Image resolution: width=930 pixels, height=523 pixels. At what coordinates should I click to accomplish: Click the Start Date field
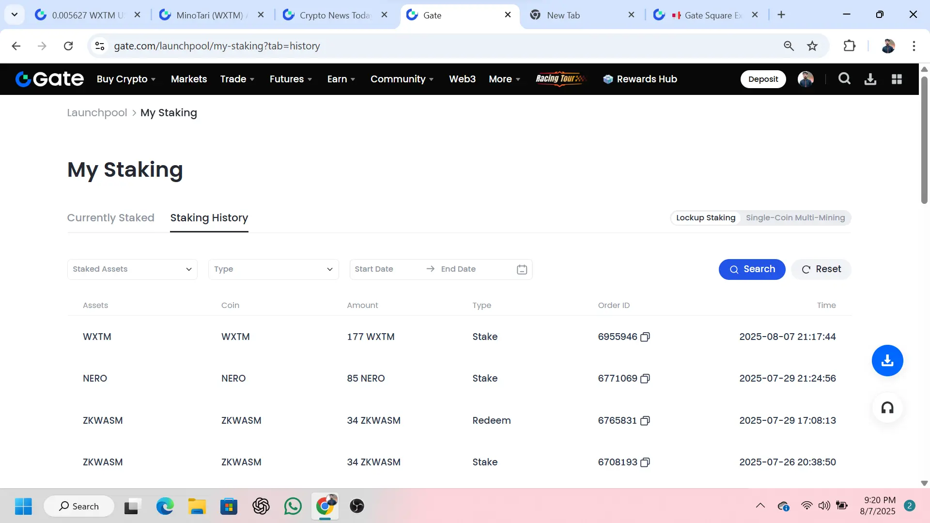(385, 269)
